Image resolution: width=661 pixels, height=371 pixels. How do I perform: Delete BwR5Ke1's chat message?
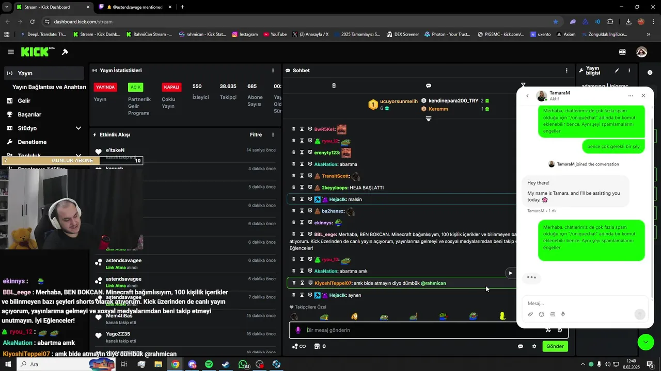click(293, 129)
